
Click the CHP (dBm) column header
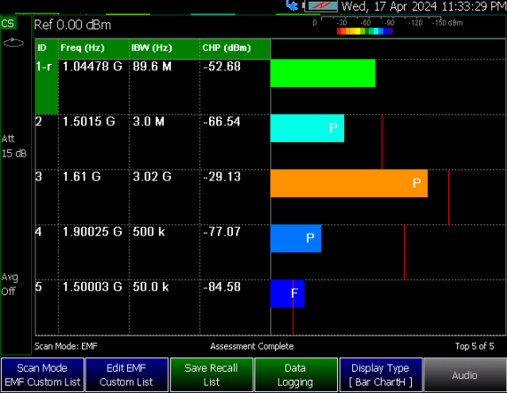(235, 49)
